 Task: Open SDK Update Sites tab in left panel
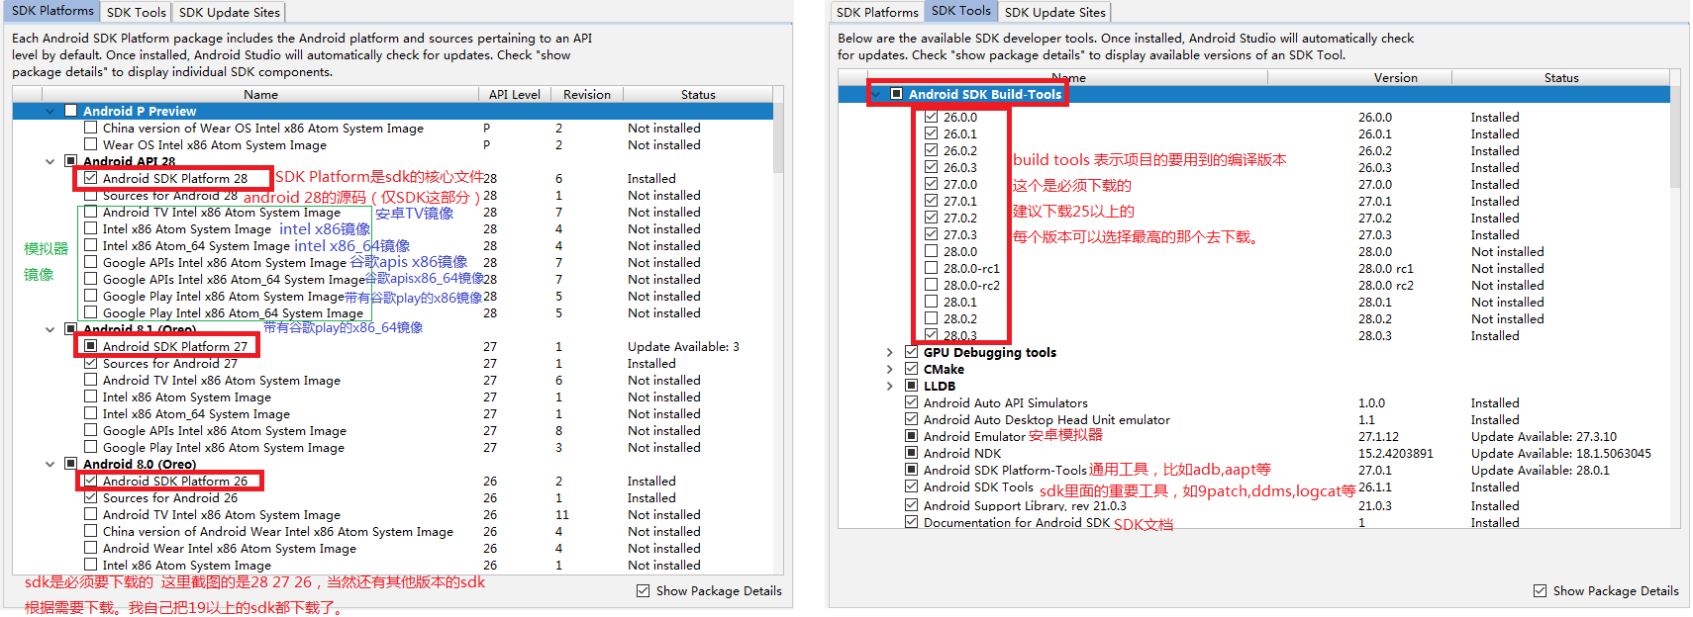tap(230, 12)
